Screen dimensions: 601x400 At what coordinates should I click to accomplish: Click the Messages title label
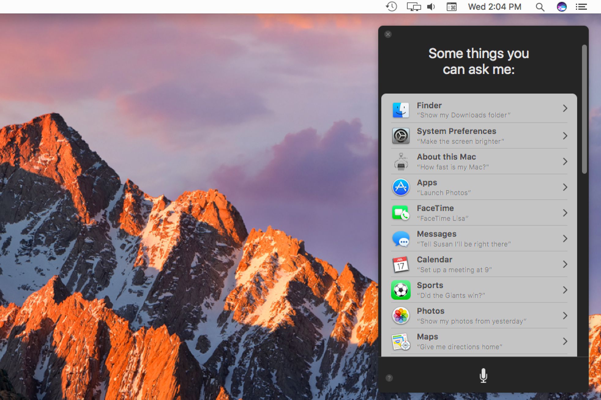(x=436, y=234)
